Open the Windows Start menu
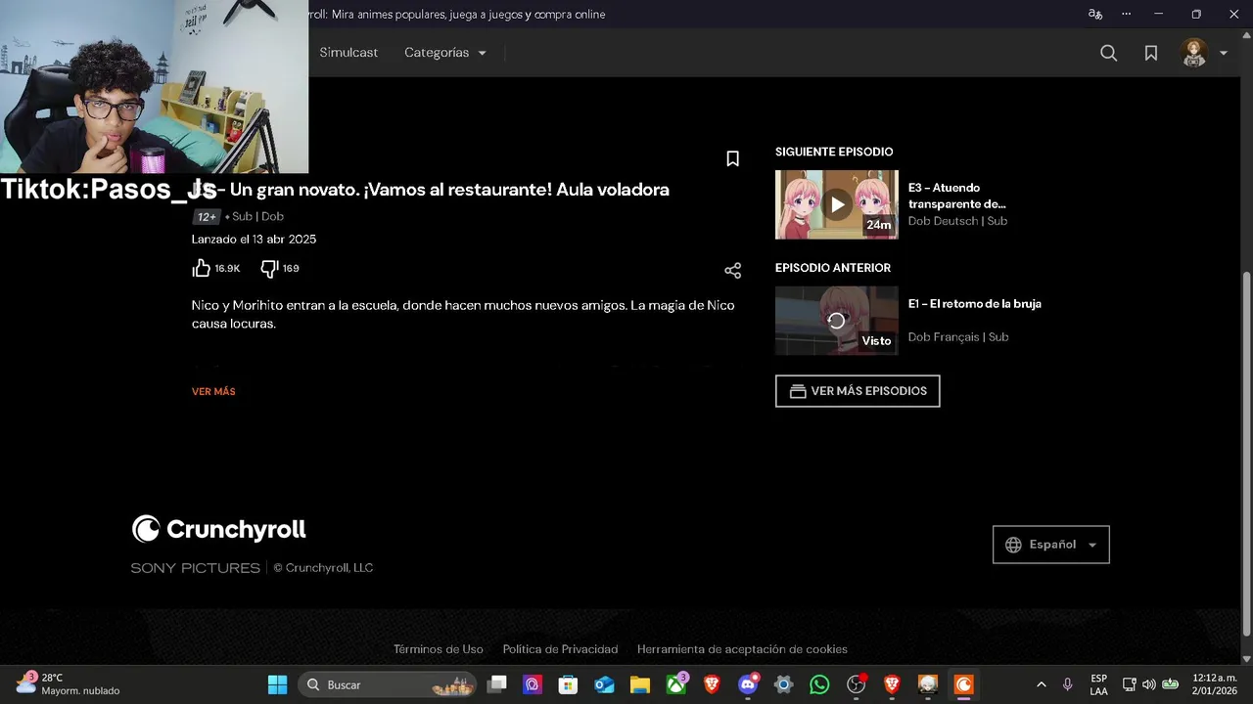 click(x=277, y=684)
